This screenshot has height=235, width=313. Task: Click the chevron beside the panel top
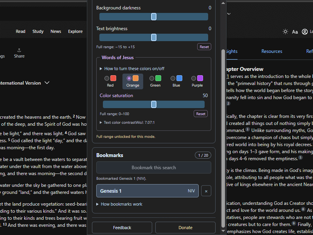pos(229,14)
